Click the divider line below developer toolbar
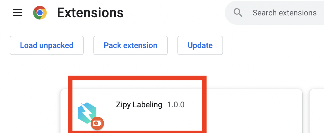324x133 pixels. click(x=162, y=62)
